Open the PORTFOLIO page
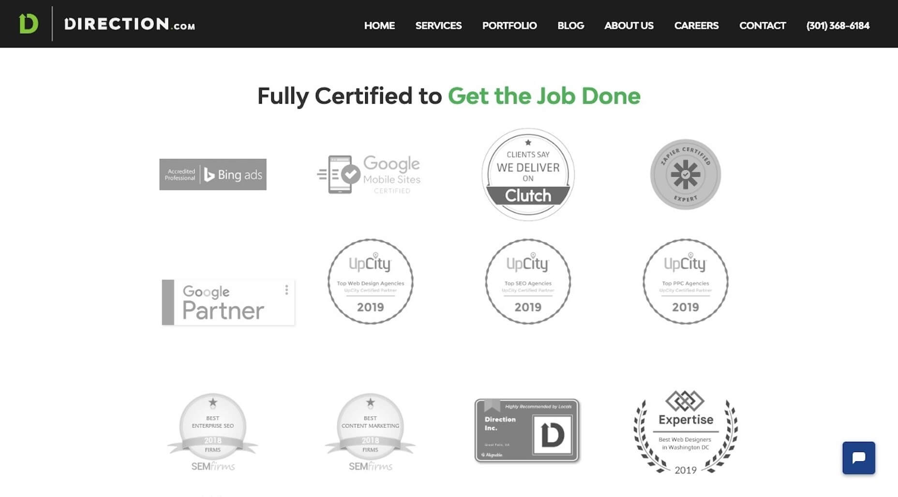This screenshot has height=497, width=898. pyautogui.click(x=509, y=26)
